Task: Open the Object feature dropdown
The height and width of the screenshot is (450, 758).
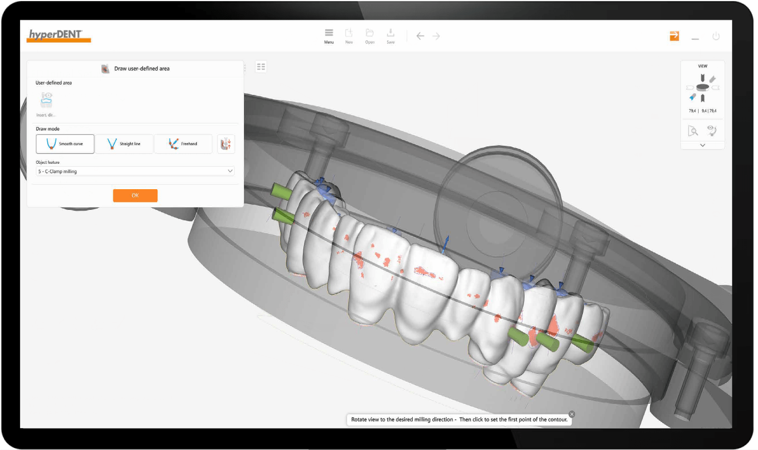Action: 135,171
